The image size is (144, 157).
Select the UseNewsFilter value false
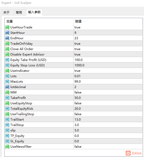point(78,147)
